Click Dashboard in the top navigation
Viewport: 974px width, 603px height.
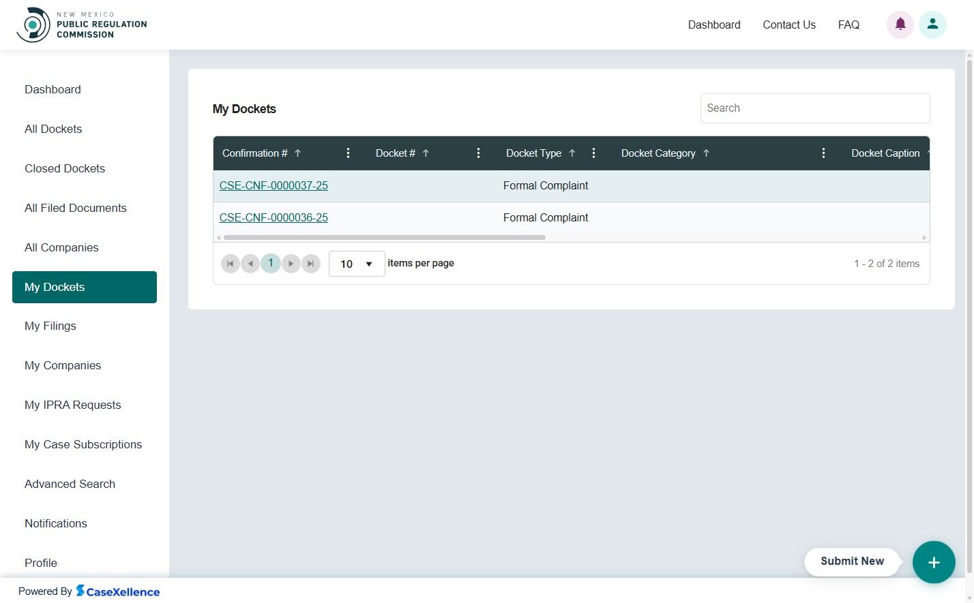[x=714, y=25]
